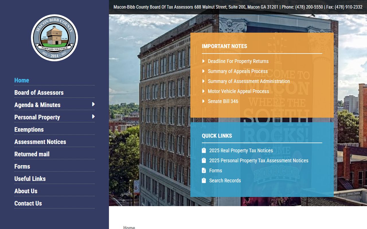
Task: Click the arrow bullet beside Motor Vehicle Appeal Process
Action: pos(203,91)
